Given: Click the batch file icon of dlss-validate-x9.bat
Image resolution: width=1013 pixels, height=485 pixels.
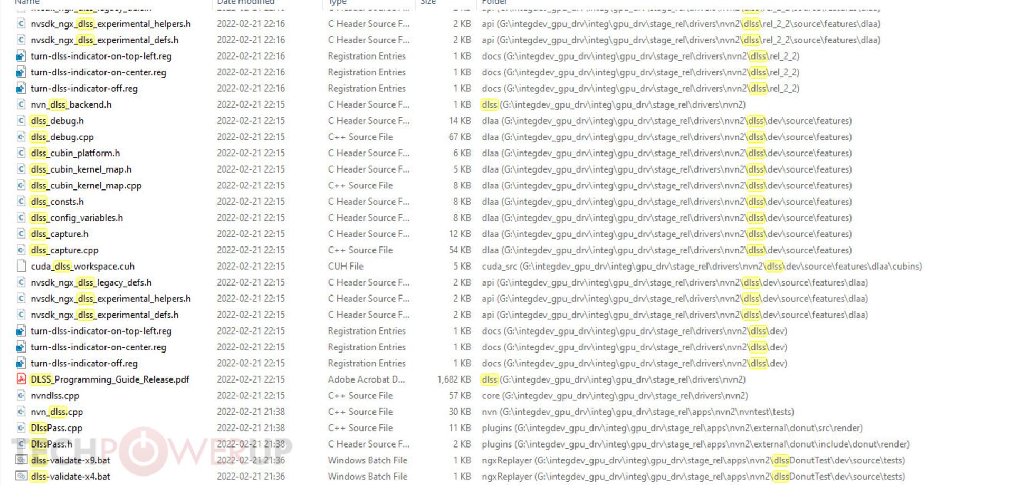Looking at the screenshot, I should click(x=21, y=460).
